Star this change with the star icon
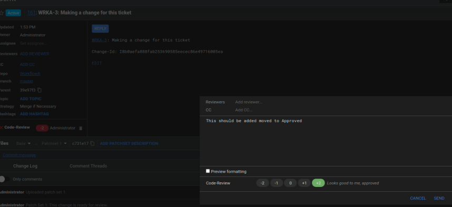This screenshot has width=452, height=207. point(2,13)
